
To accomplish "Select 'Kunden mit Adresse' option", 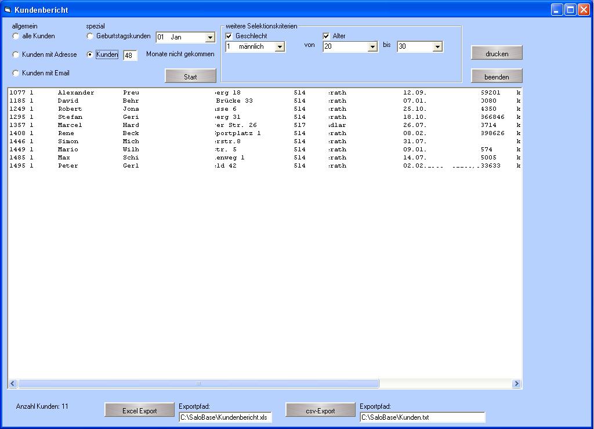I will click(16, 54).
